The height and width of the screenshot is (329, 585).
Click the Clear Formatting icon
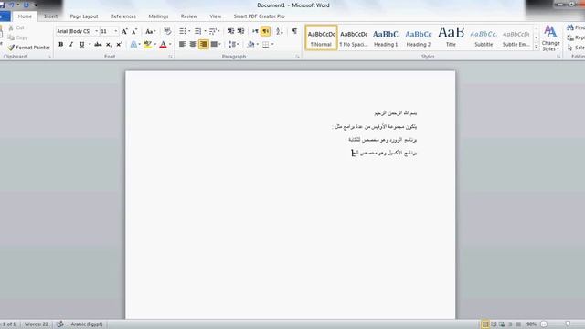(x=167, y=31)
